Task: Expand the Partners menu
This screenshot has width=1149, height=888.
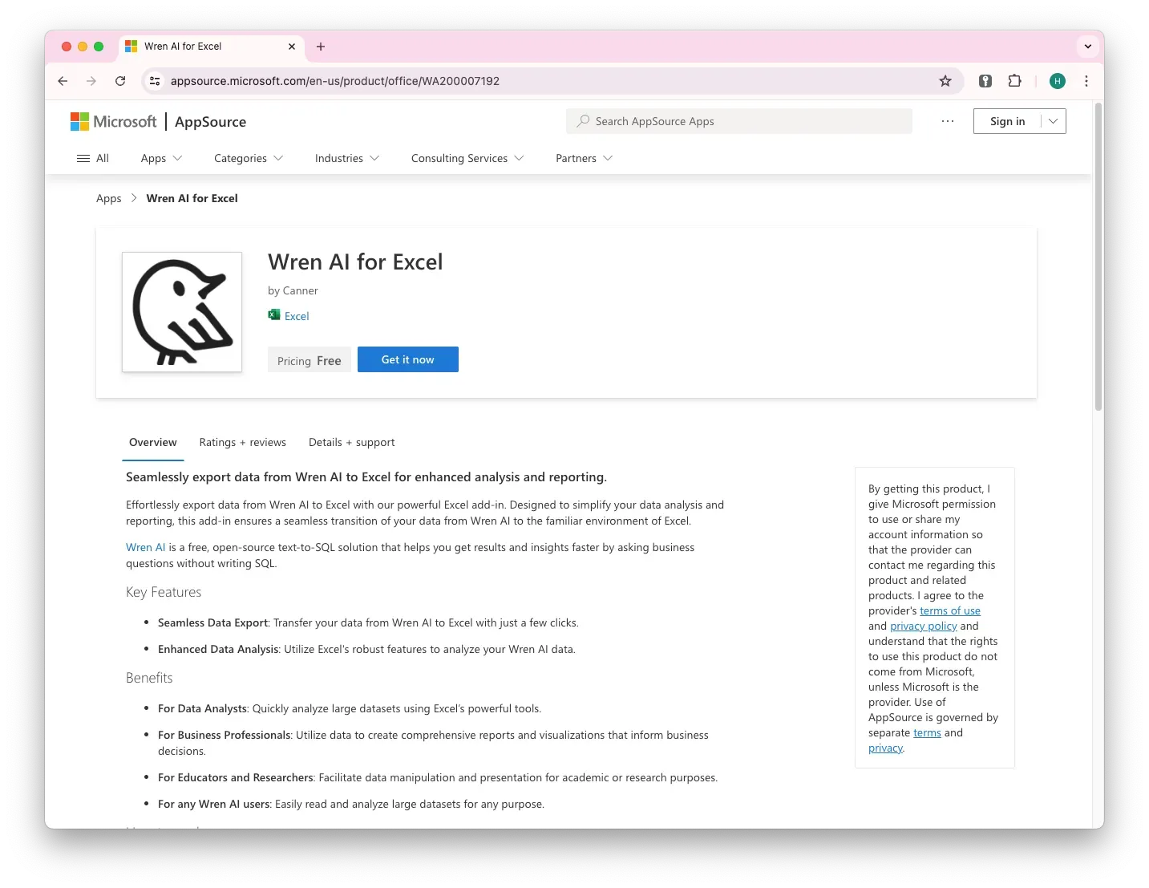Action: pyautogui.click(x=584, y=158)
